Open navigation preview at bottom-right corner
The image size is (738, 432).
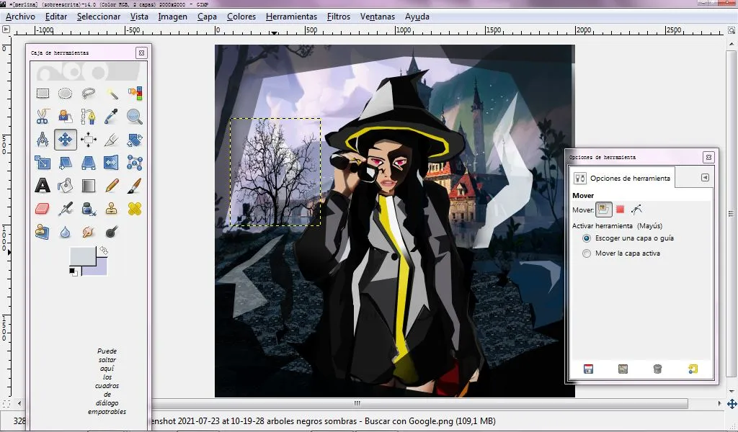coord(732,404)
